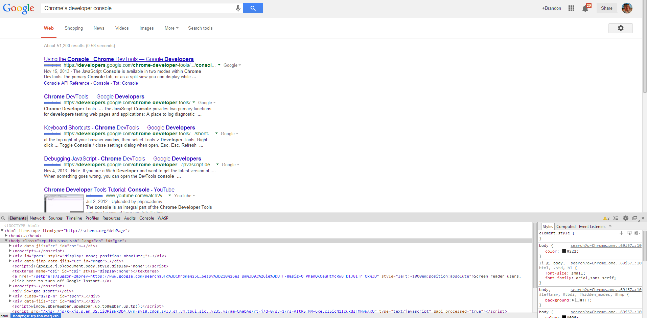
Task: Open the Google Apps grid
Action: (571, 8)
